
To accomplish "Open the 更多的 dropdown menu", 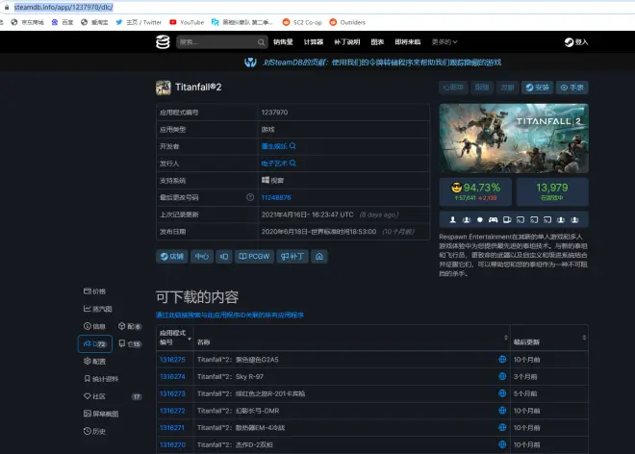I will tap(444, 42).
